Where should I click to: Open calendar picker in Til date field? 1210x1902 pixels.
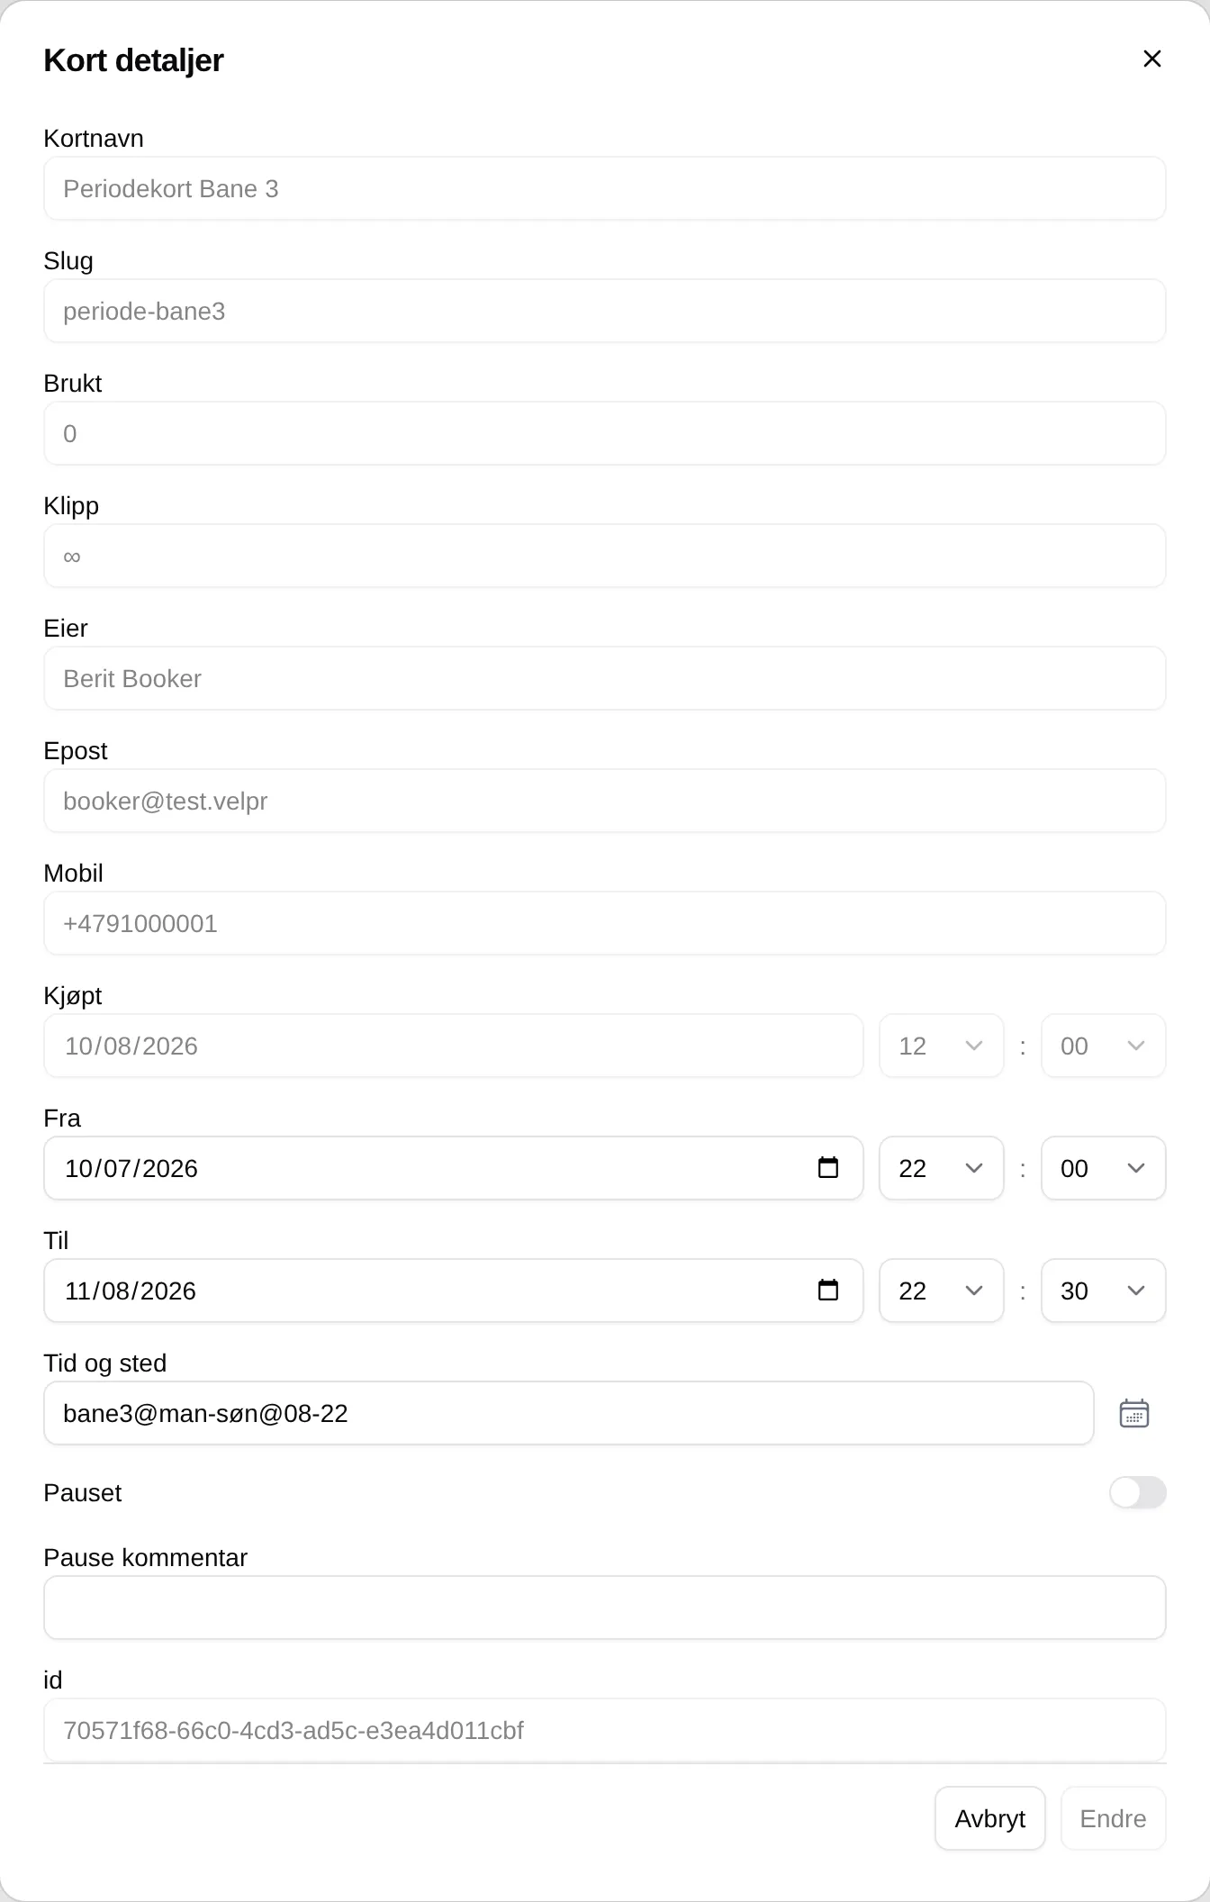(827, 1291)
